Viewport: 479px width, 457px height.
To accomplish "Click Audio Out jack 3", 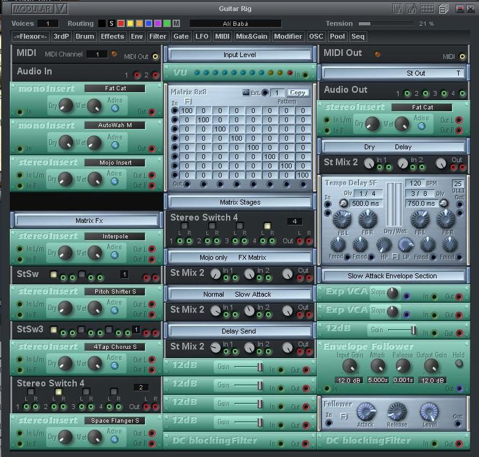I will 444,93.
